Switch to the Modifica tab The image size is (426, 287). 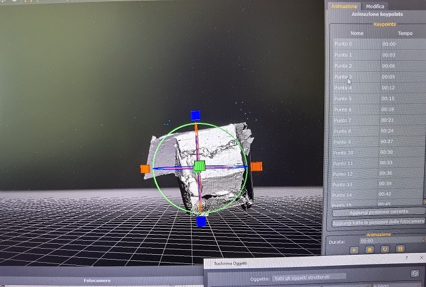pyautogui.click(x=375, y=6)
